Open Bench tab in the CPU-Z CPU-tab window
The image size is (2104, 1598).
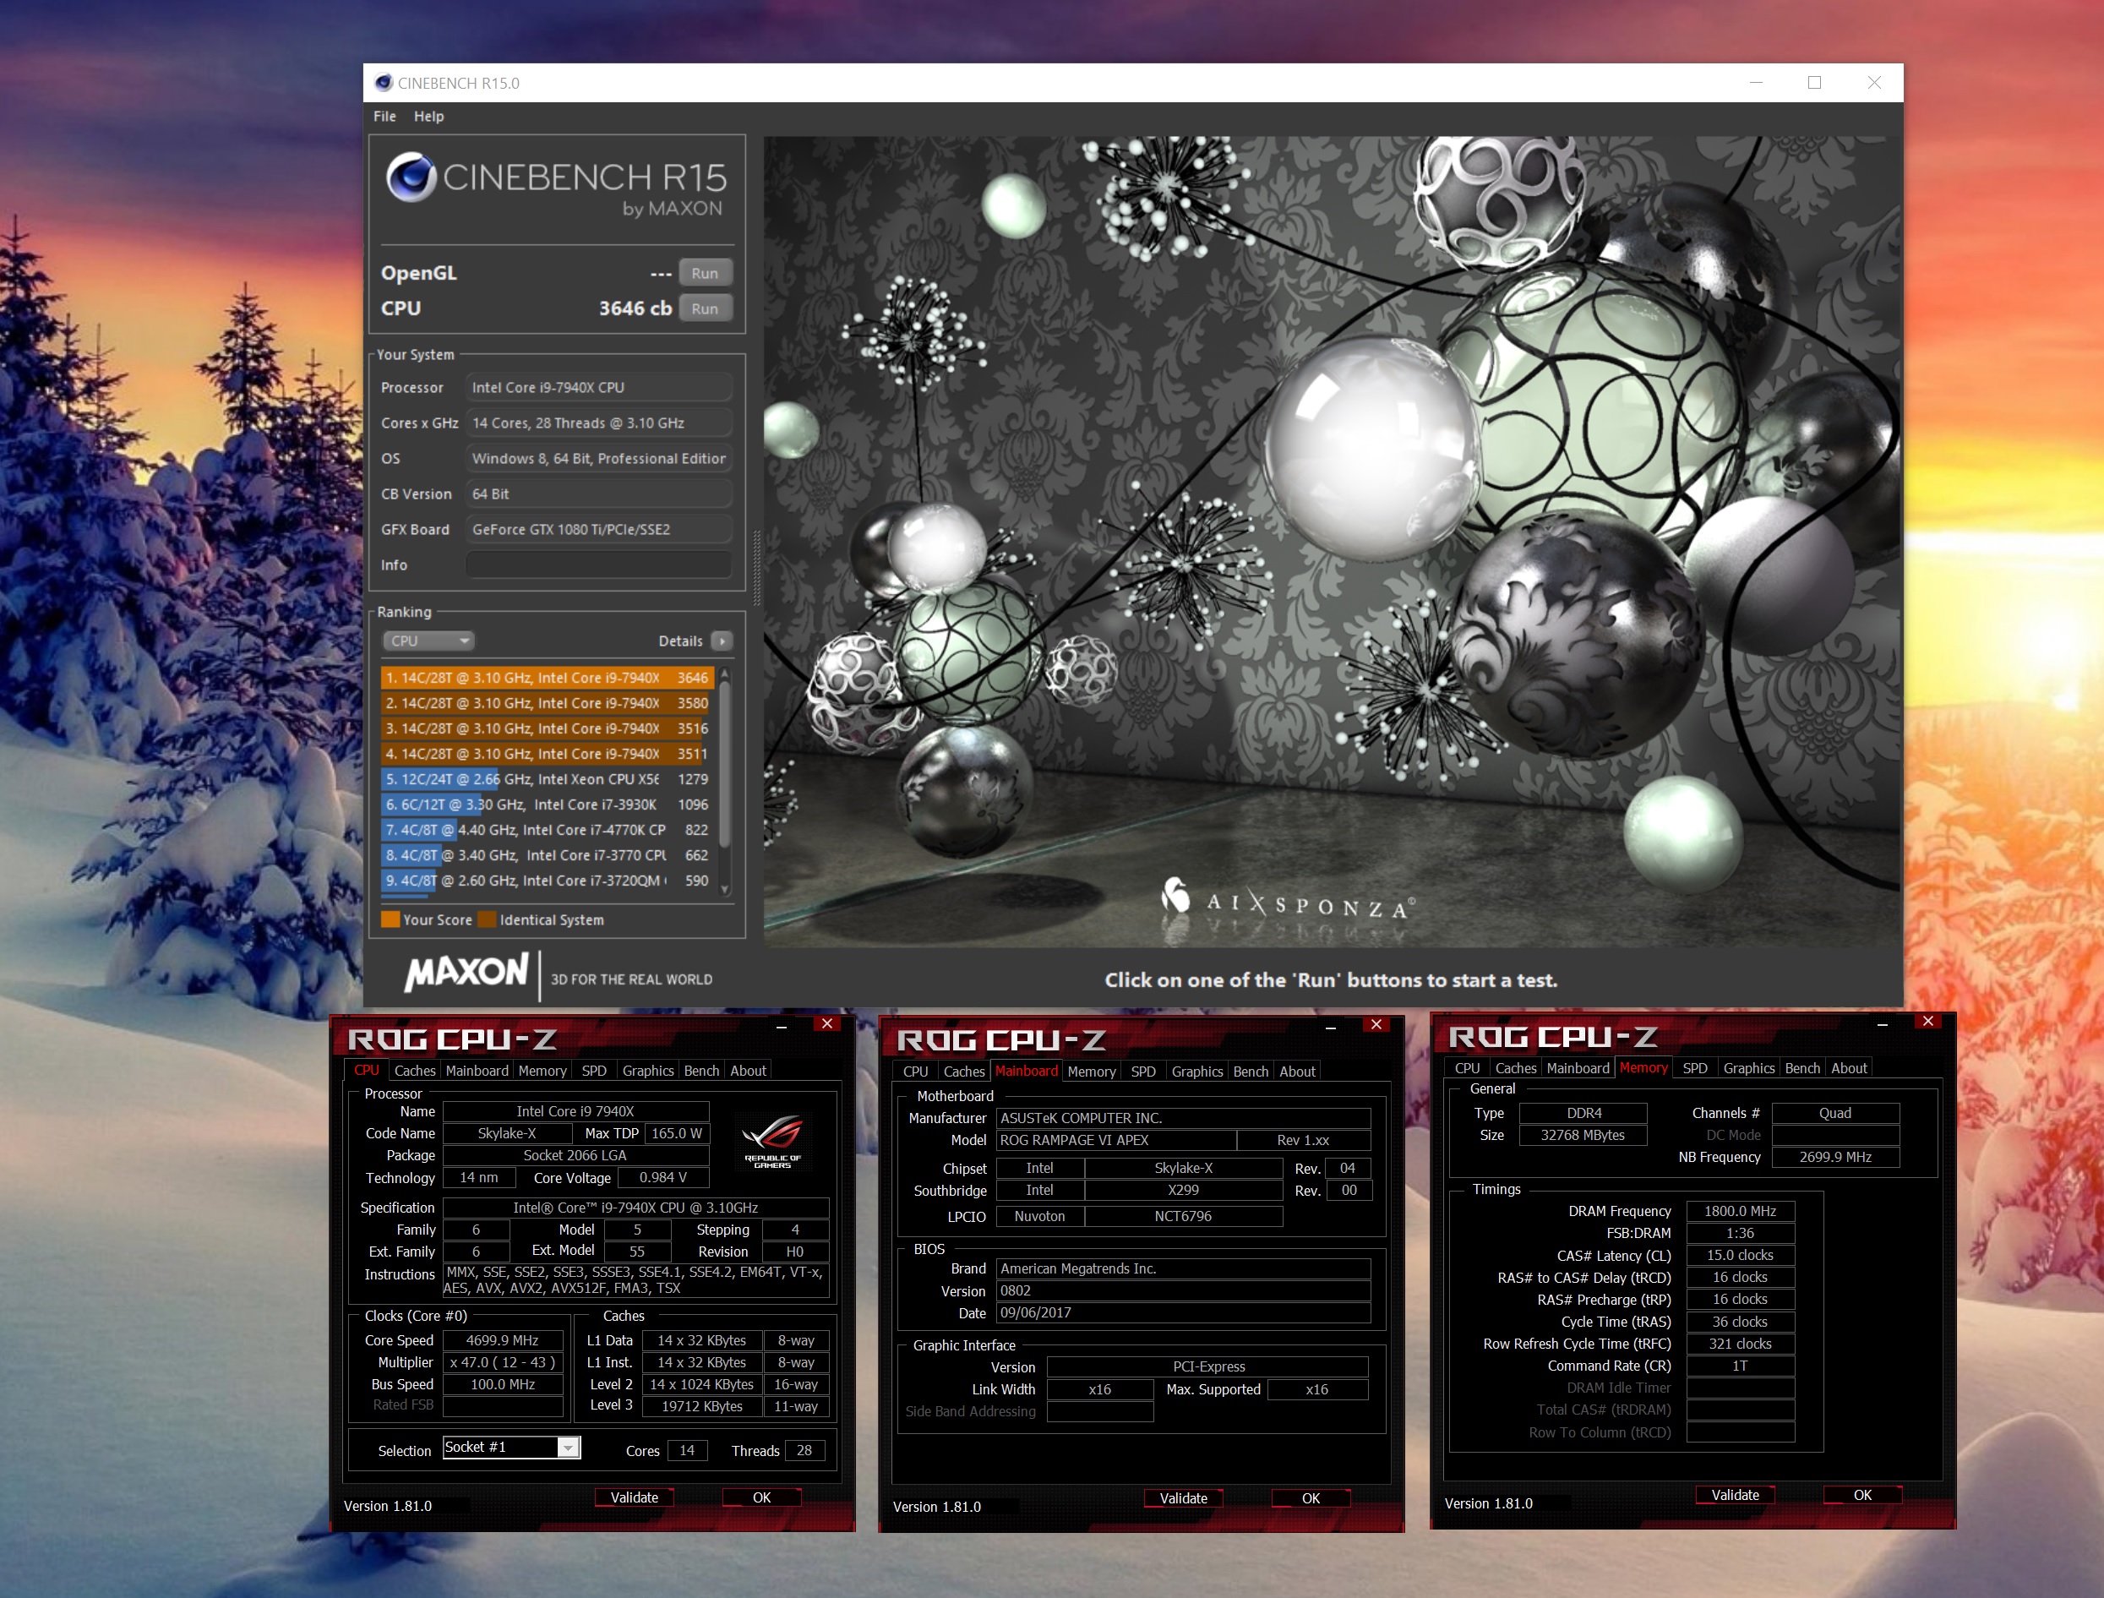click(x=701, y=1071)
